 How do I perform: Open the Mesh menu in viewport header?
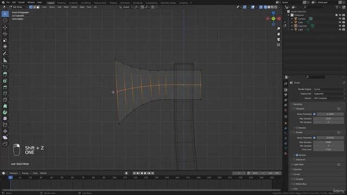click(66, 7)
